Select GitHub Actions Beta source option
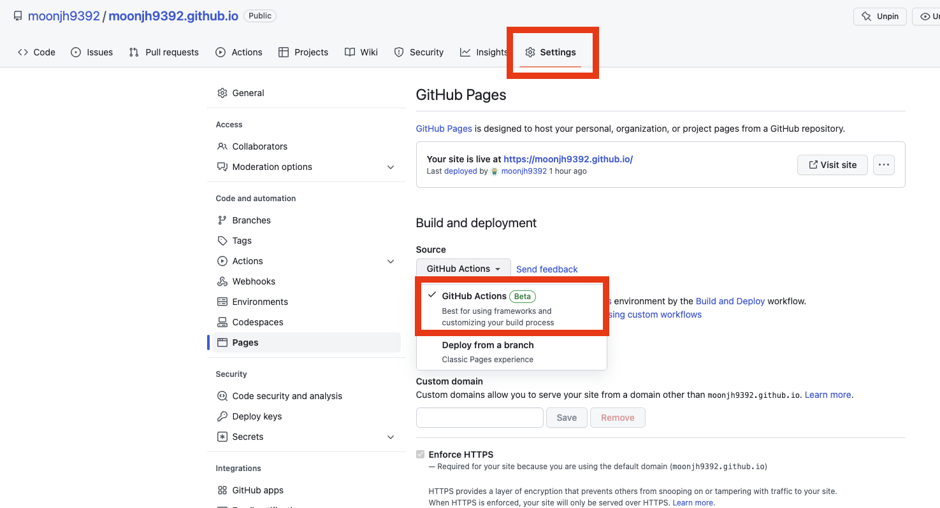This screenshot has width=940, height=508. tap(512, 308)
